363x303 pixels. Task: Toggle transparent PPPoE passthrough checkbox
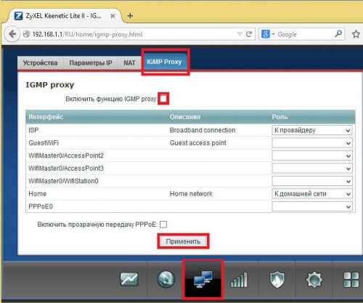point(163,225)
